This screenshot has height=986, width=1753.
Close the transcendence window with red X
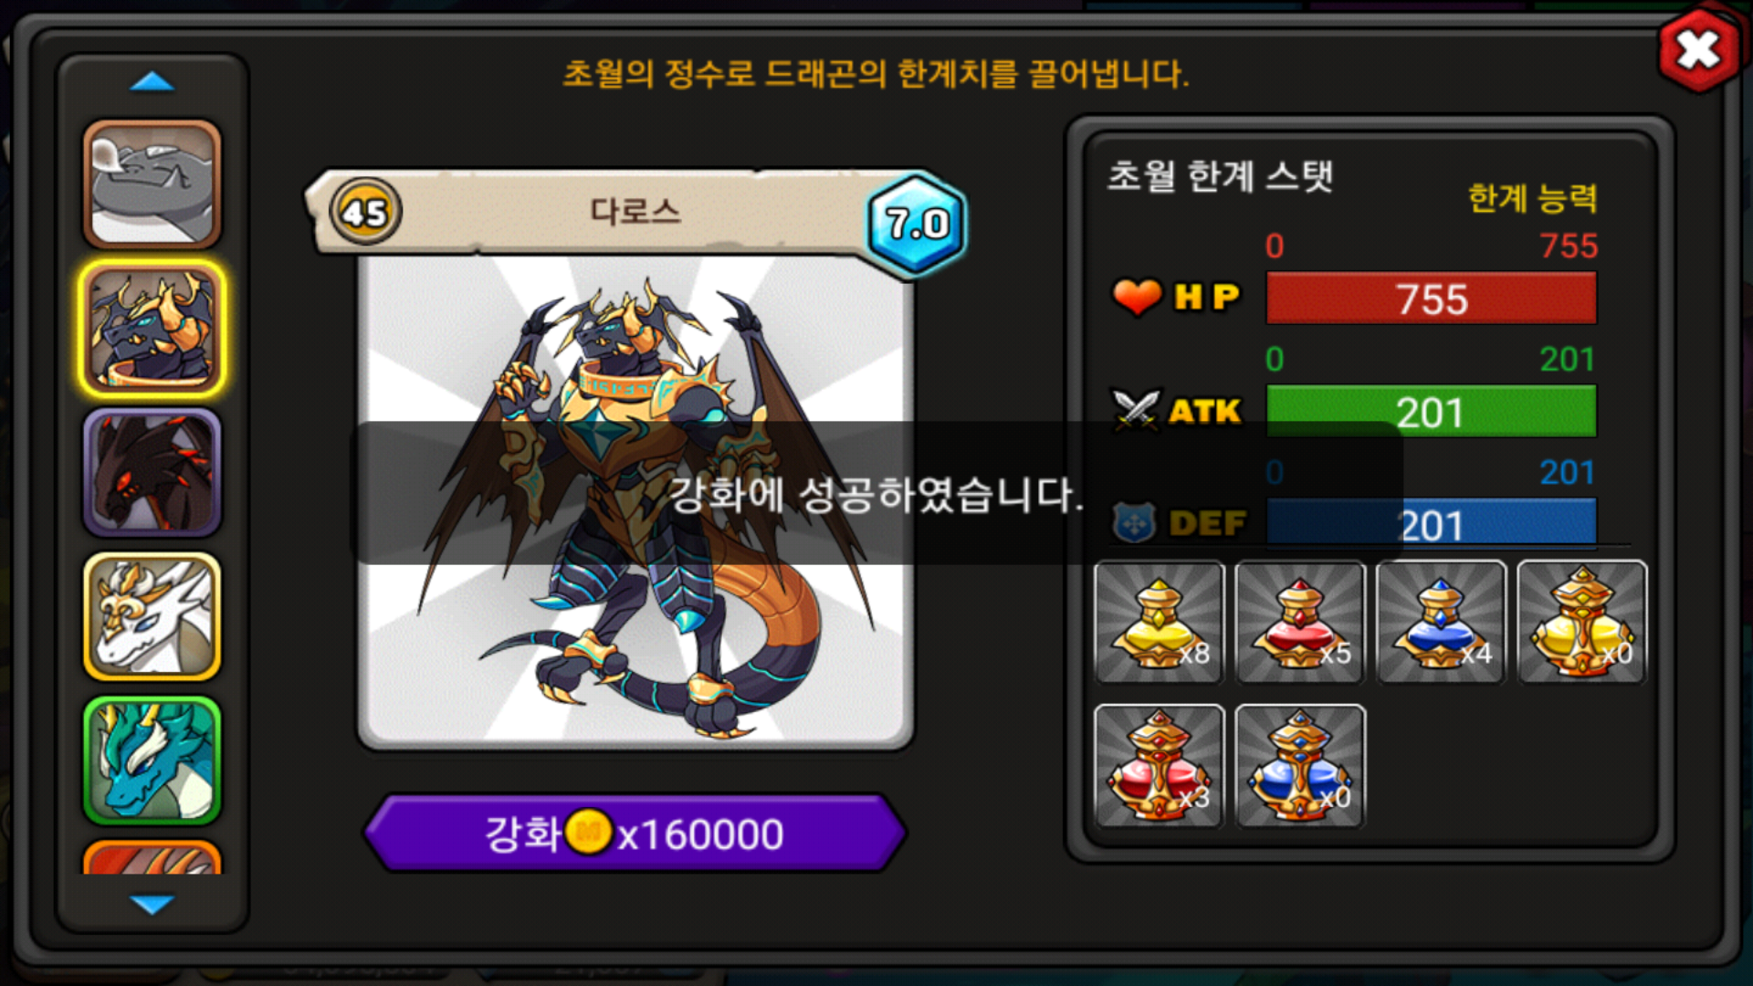[1698, 50]
